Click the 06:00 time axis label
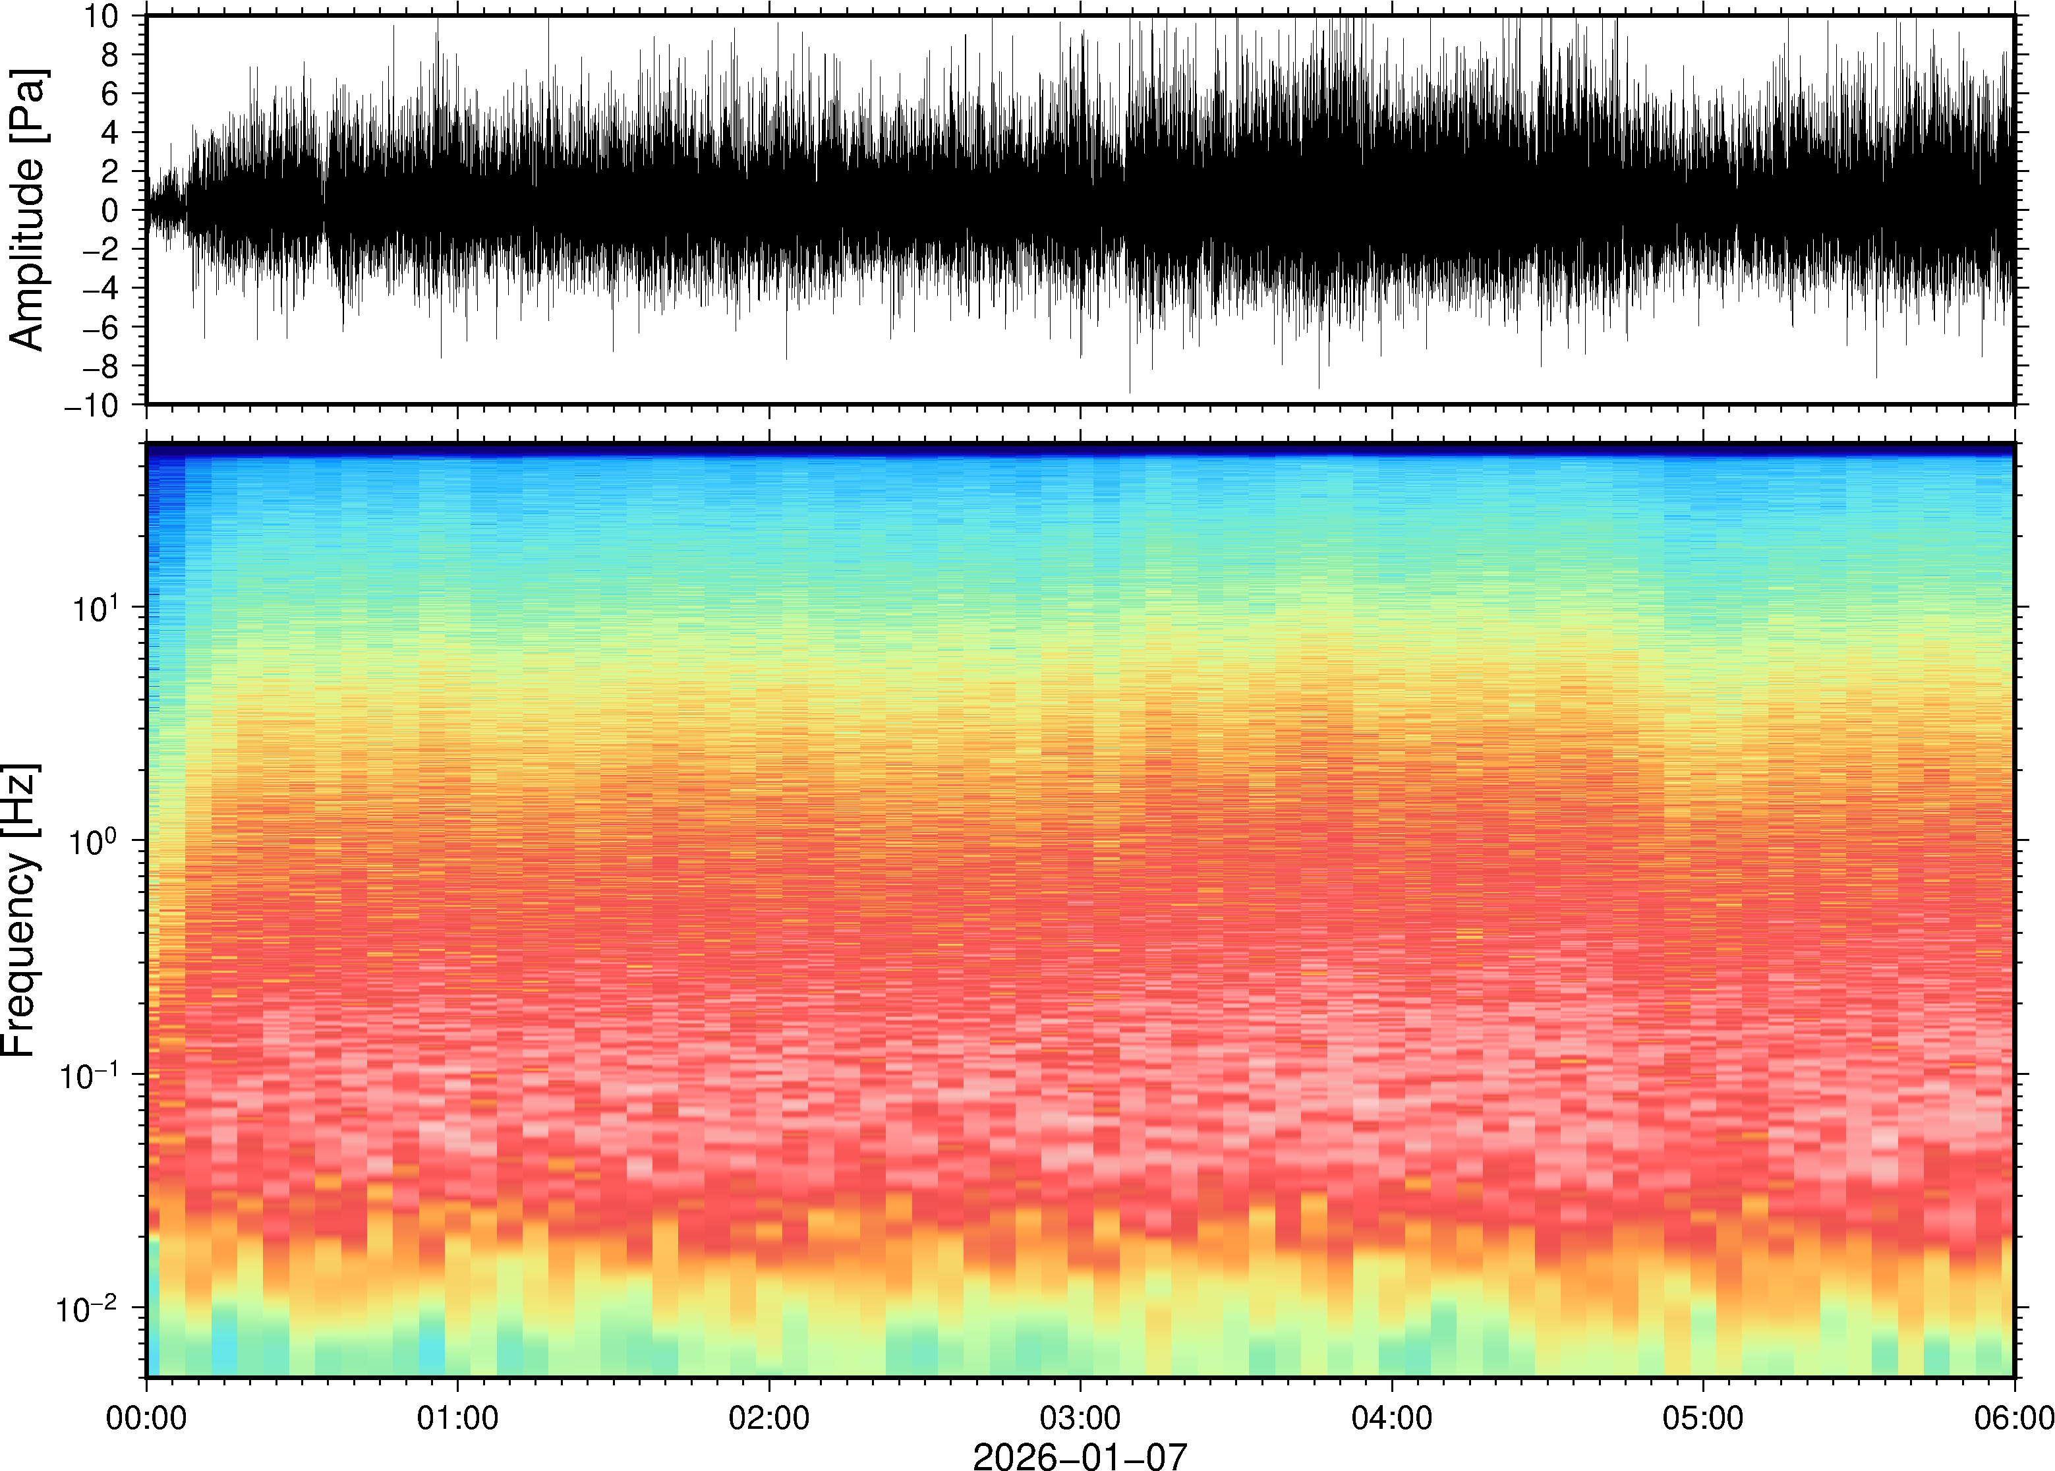 pos(2013,1418)
